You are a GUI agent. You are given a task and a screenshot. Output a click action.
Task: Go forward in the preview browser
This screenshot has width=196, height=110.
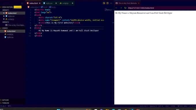121,8
